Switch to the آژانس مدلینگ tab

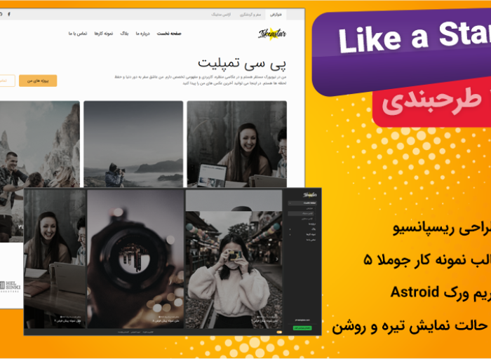(221, 15)
